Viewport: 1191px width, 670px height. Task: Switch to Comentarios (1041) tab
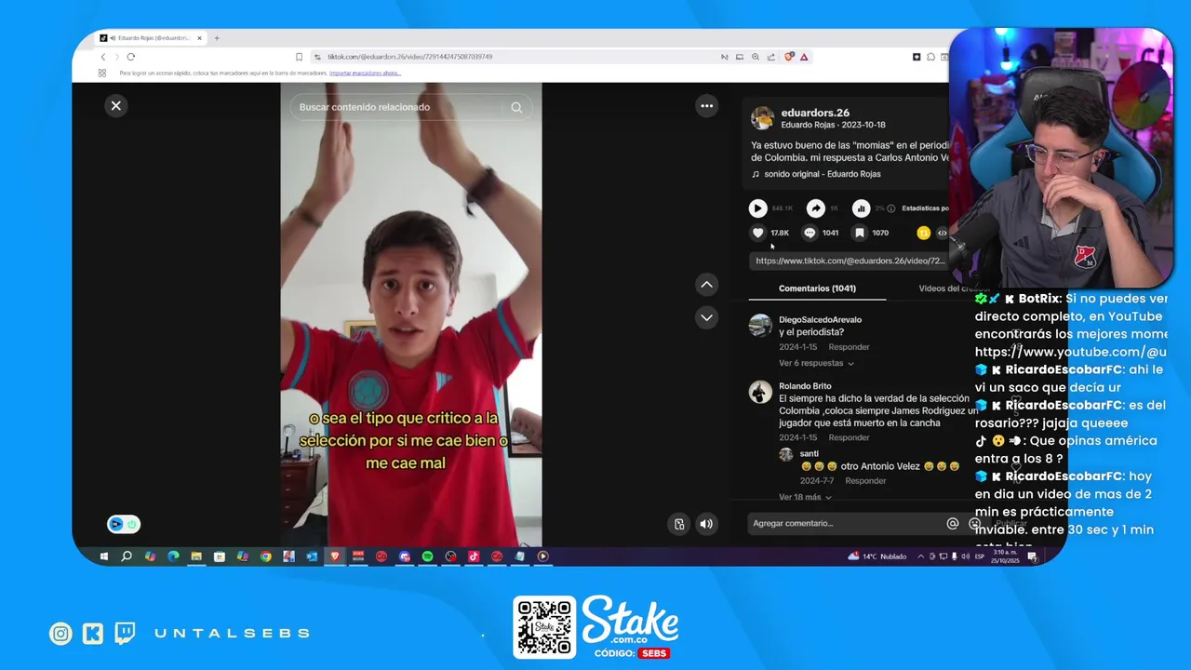tap(817, 288)
